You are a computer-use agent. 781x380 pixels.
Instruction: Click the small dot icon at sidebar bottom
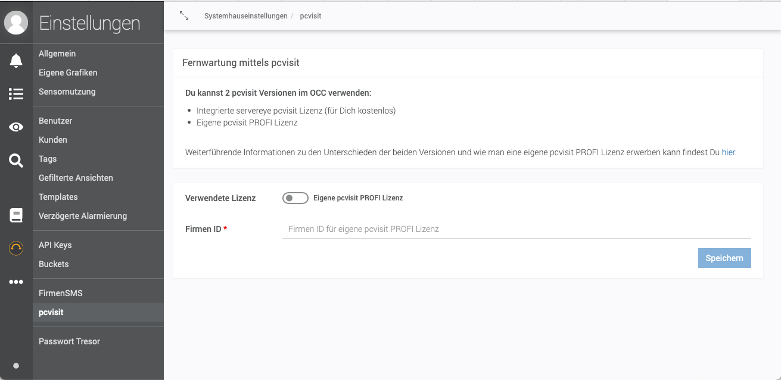16,366
